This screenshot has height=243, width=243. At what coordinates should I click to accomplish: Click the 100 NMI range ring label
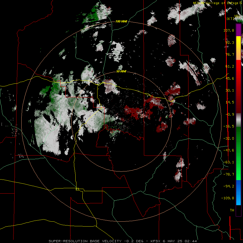121,21
